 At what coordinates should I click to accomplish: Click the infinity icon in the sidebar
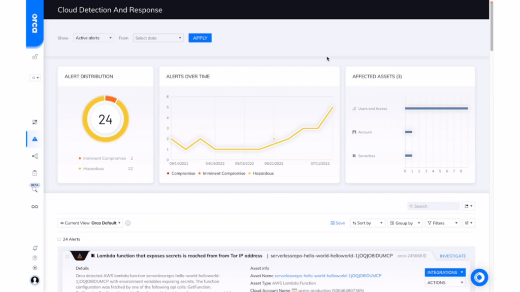(34, 206)
